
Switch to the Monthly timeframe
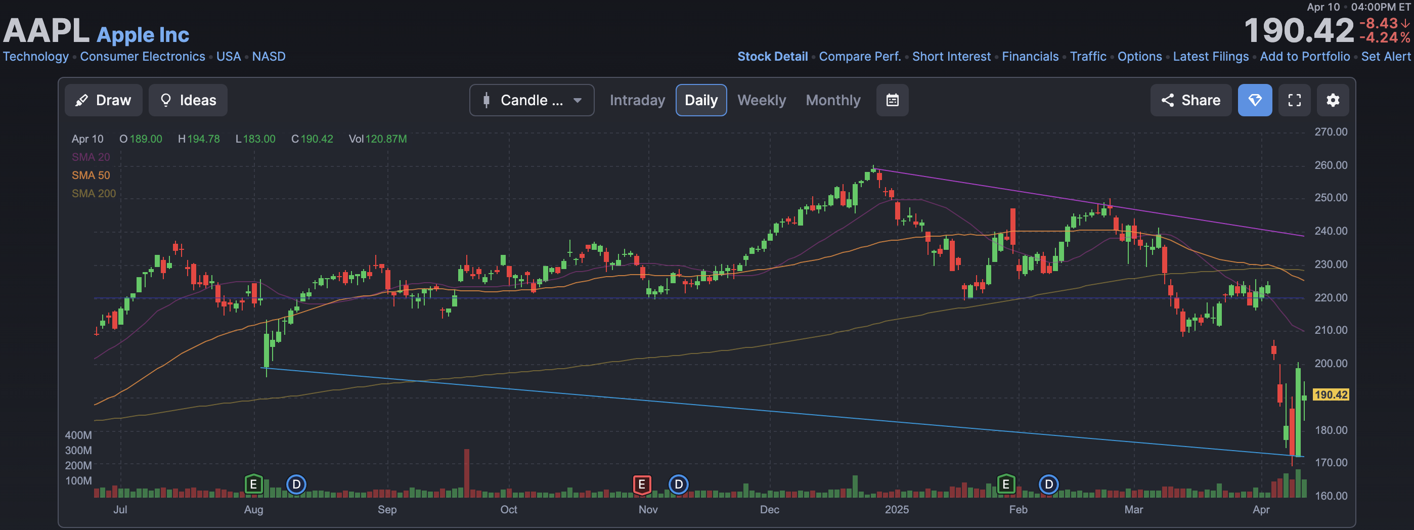(833, 100)
